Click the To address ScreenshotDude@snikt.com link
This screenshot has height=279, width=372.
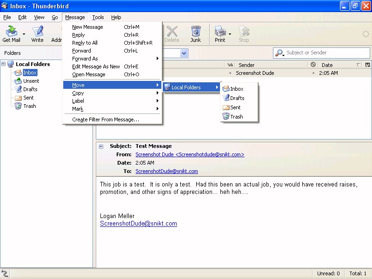coord(166,171)
